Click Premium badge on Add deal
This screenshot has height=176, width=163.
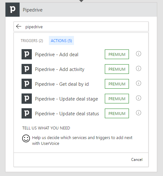point(117,54)
